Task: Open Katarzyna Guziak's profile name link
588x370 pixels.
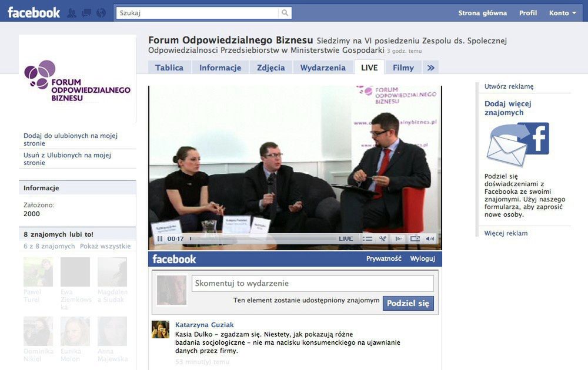Action: [205, 325]
